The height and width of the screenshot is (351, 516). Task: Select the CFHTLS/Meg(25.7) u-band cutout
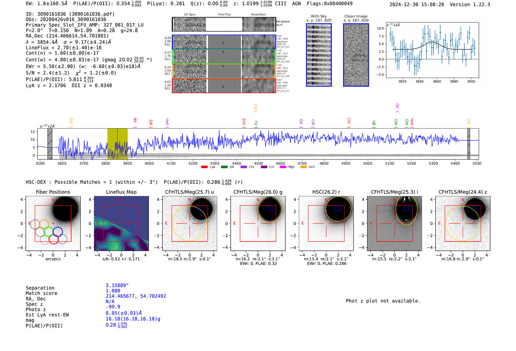[189, 223]
